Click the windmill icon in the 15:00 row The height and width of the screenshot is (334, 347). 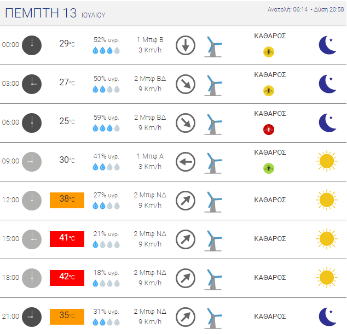[213, 241]
